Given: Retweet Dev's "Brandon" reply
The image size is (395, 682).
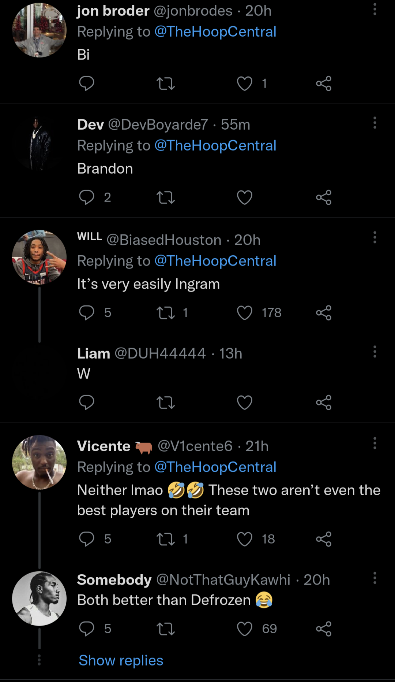Looking at the screenshot, I should (165, 198).
